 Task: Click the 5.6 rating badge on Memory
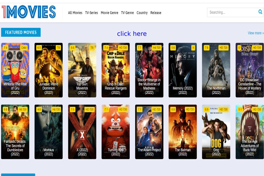[x=173, y=48]
